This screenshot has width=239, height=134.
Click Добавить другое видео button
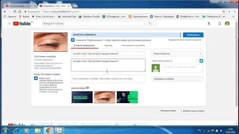click(x=192, y=111)
